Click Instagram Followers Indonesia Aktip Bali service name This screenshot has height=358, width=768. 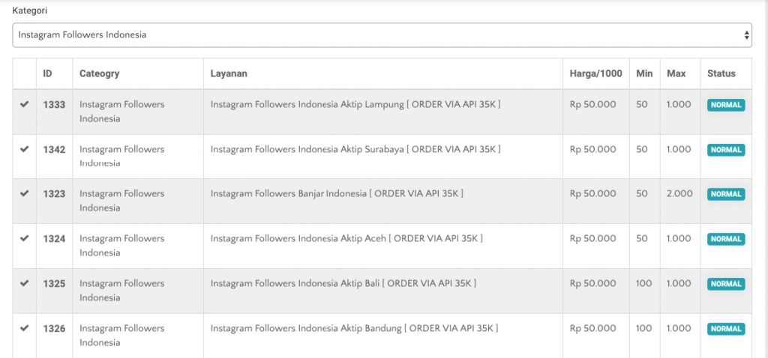pos(343,283)
